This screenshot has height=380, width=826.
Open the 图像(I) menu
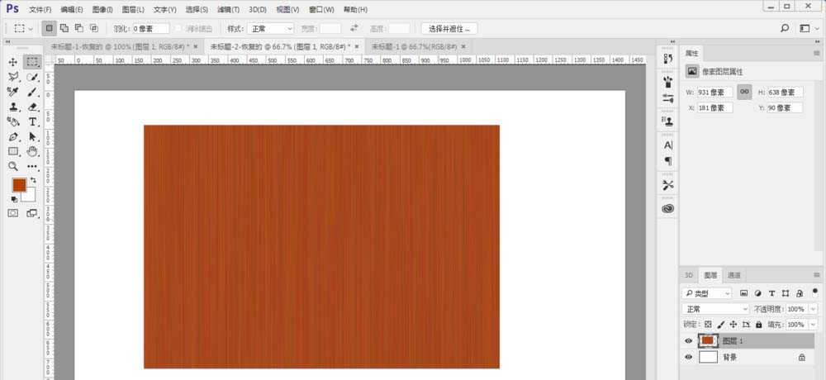102,9
